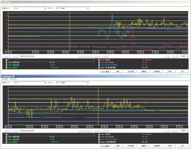The height and width of the screenshot is (149, 191).
Task: Click ->> cursor button in top TrendGraph
Action: (104, 56)
